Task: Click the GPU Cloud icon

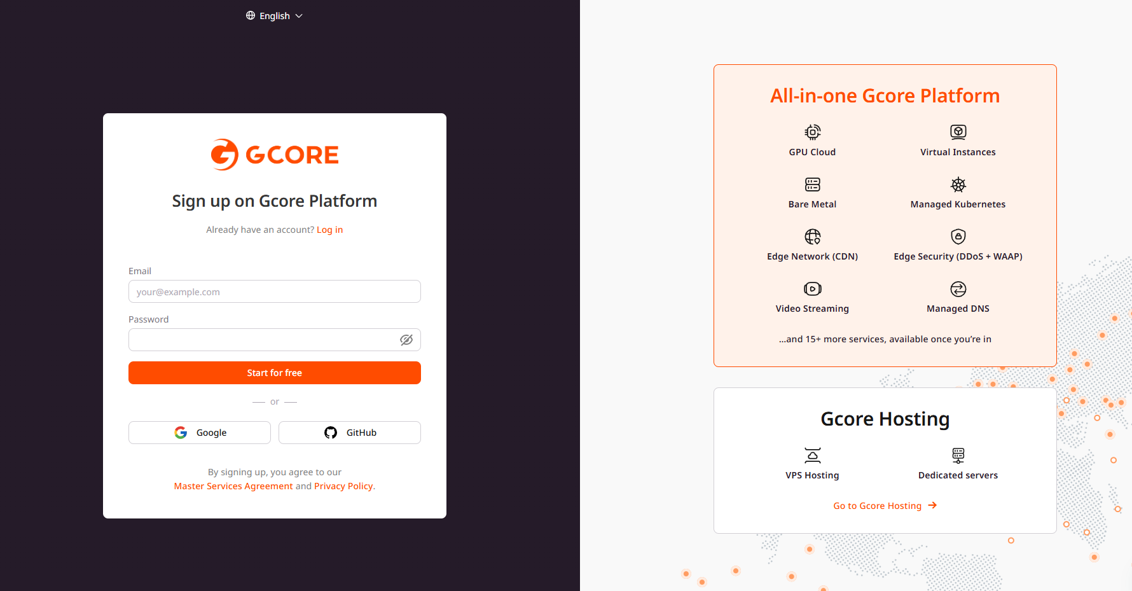Action: pyautogui.click(x=813, y=132)
